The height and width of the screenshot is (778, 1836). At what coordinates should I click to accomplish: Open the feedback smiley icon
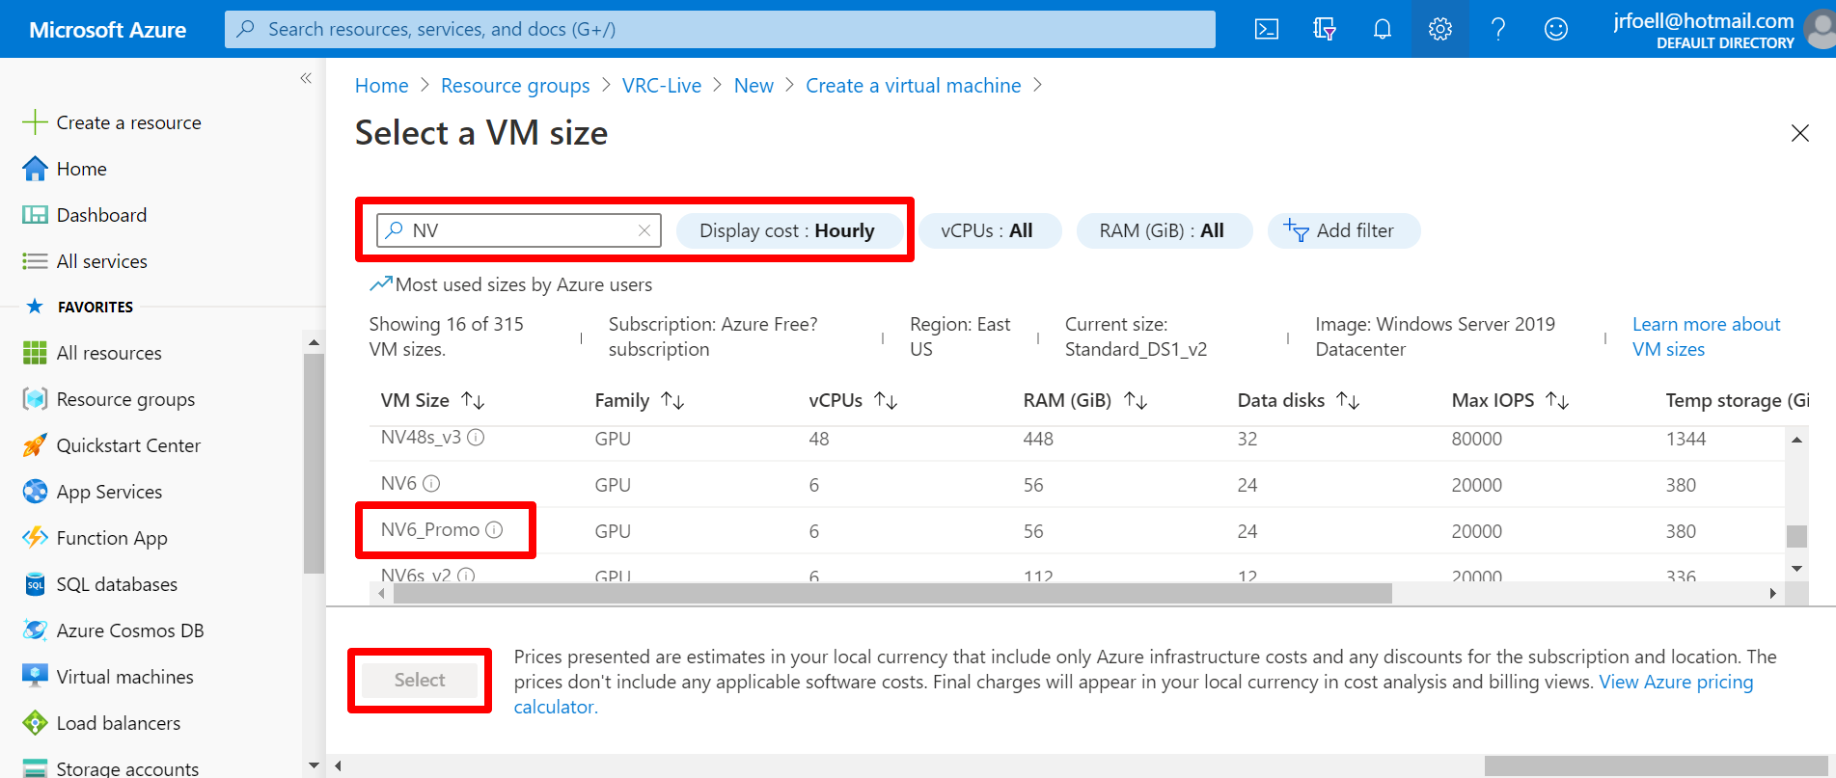pos(1555,29)
